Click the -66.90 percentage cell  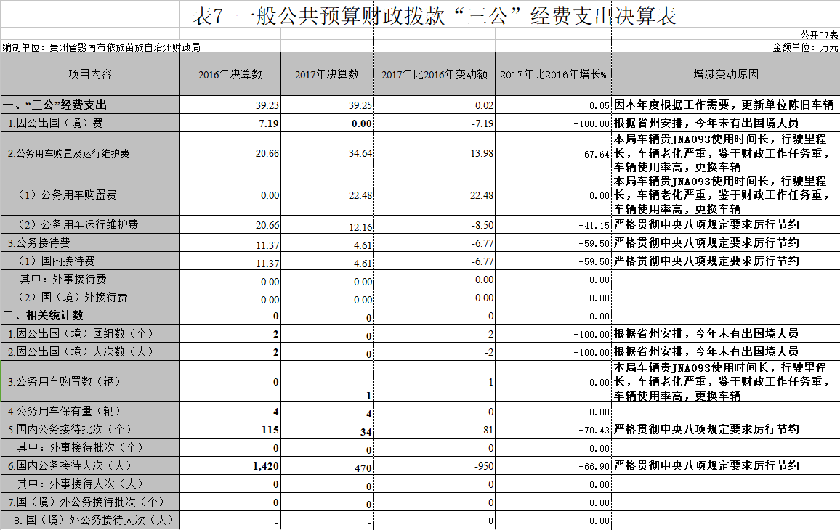554,466
